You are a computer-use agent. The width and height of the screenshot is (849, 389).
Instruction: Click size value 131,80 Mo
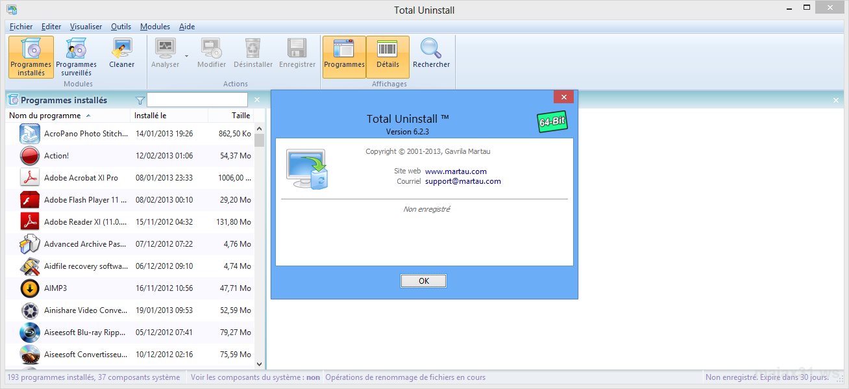(233, 222)
